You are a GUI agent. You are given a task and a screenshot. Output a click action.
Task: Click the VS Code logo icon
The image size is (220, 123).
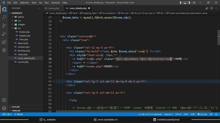[x=3, y=3]
